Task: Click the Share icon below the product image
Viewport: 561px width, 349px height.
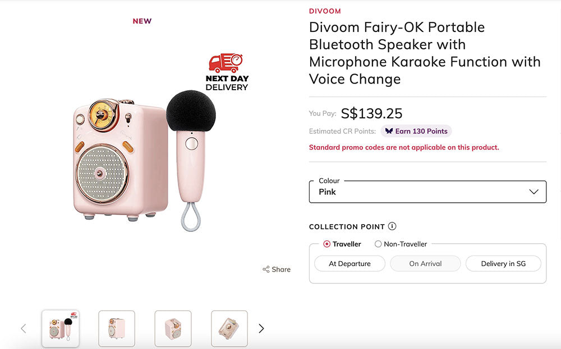Action: [266, 269]
